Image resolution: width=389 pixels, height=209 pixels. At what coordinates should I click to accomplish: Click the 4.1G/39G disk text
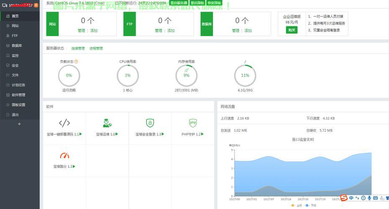[245, 90]
